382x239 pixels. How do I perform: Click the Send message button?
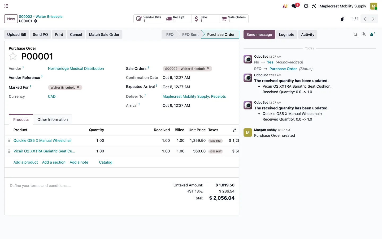click(259, 35)
